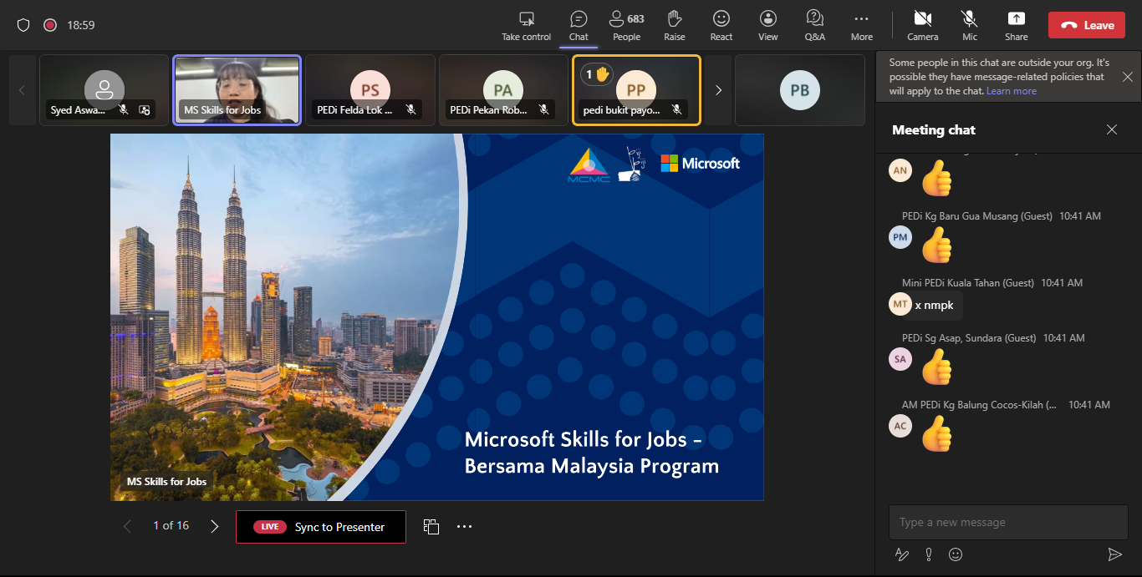Go to next slide
This screenshot has height=577, width=1142.
[x=215, y=526]
